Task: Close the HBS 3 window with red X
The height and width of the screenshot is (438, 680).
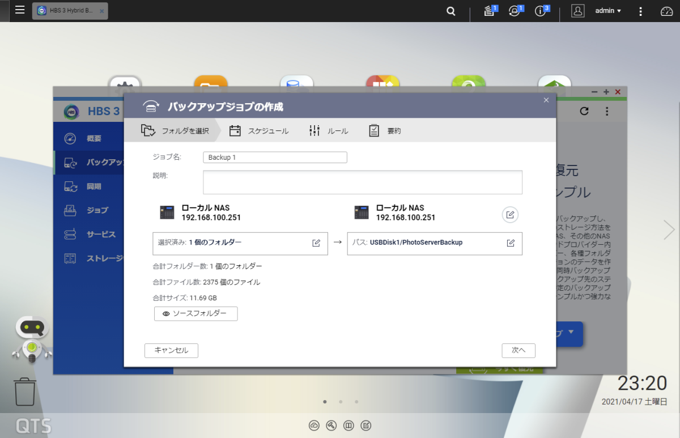Action: coord(618,92)
